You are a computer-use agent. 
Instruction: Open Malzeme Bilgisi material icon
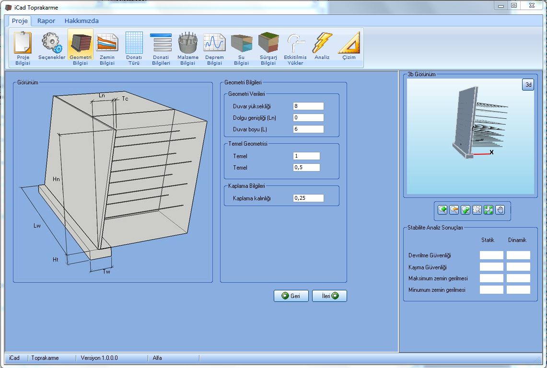[x=187, y=48]
